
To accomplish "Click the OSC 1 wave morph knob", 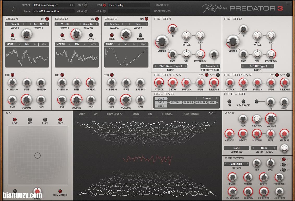I will click(x=27, y=34).
